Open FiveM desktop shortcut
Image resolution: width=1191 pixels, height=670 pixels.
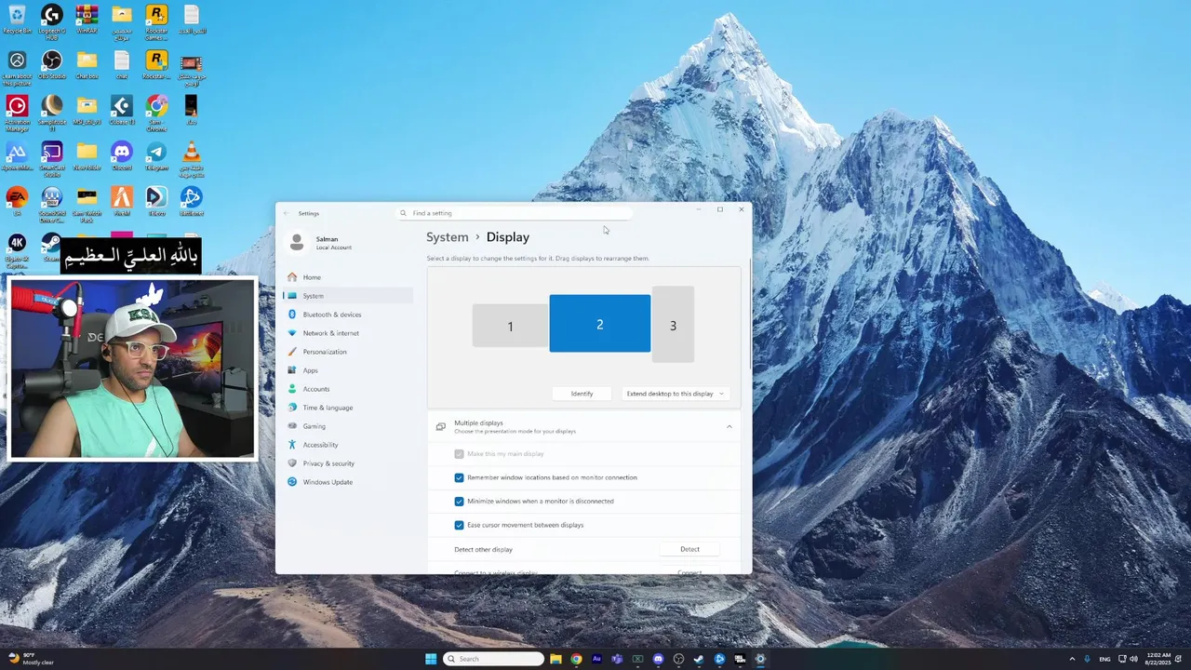122,202
